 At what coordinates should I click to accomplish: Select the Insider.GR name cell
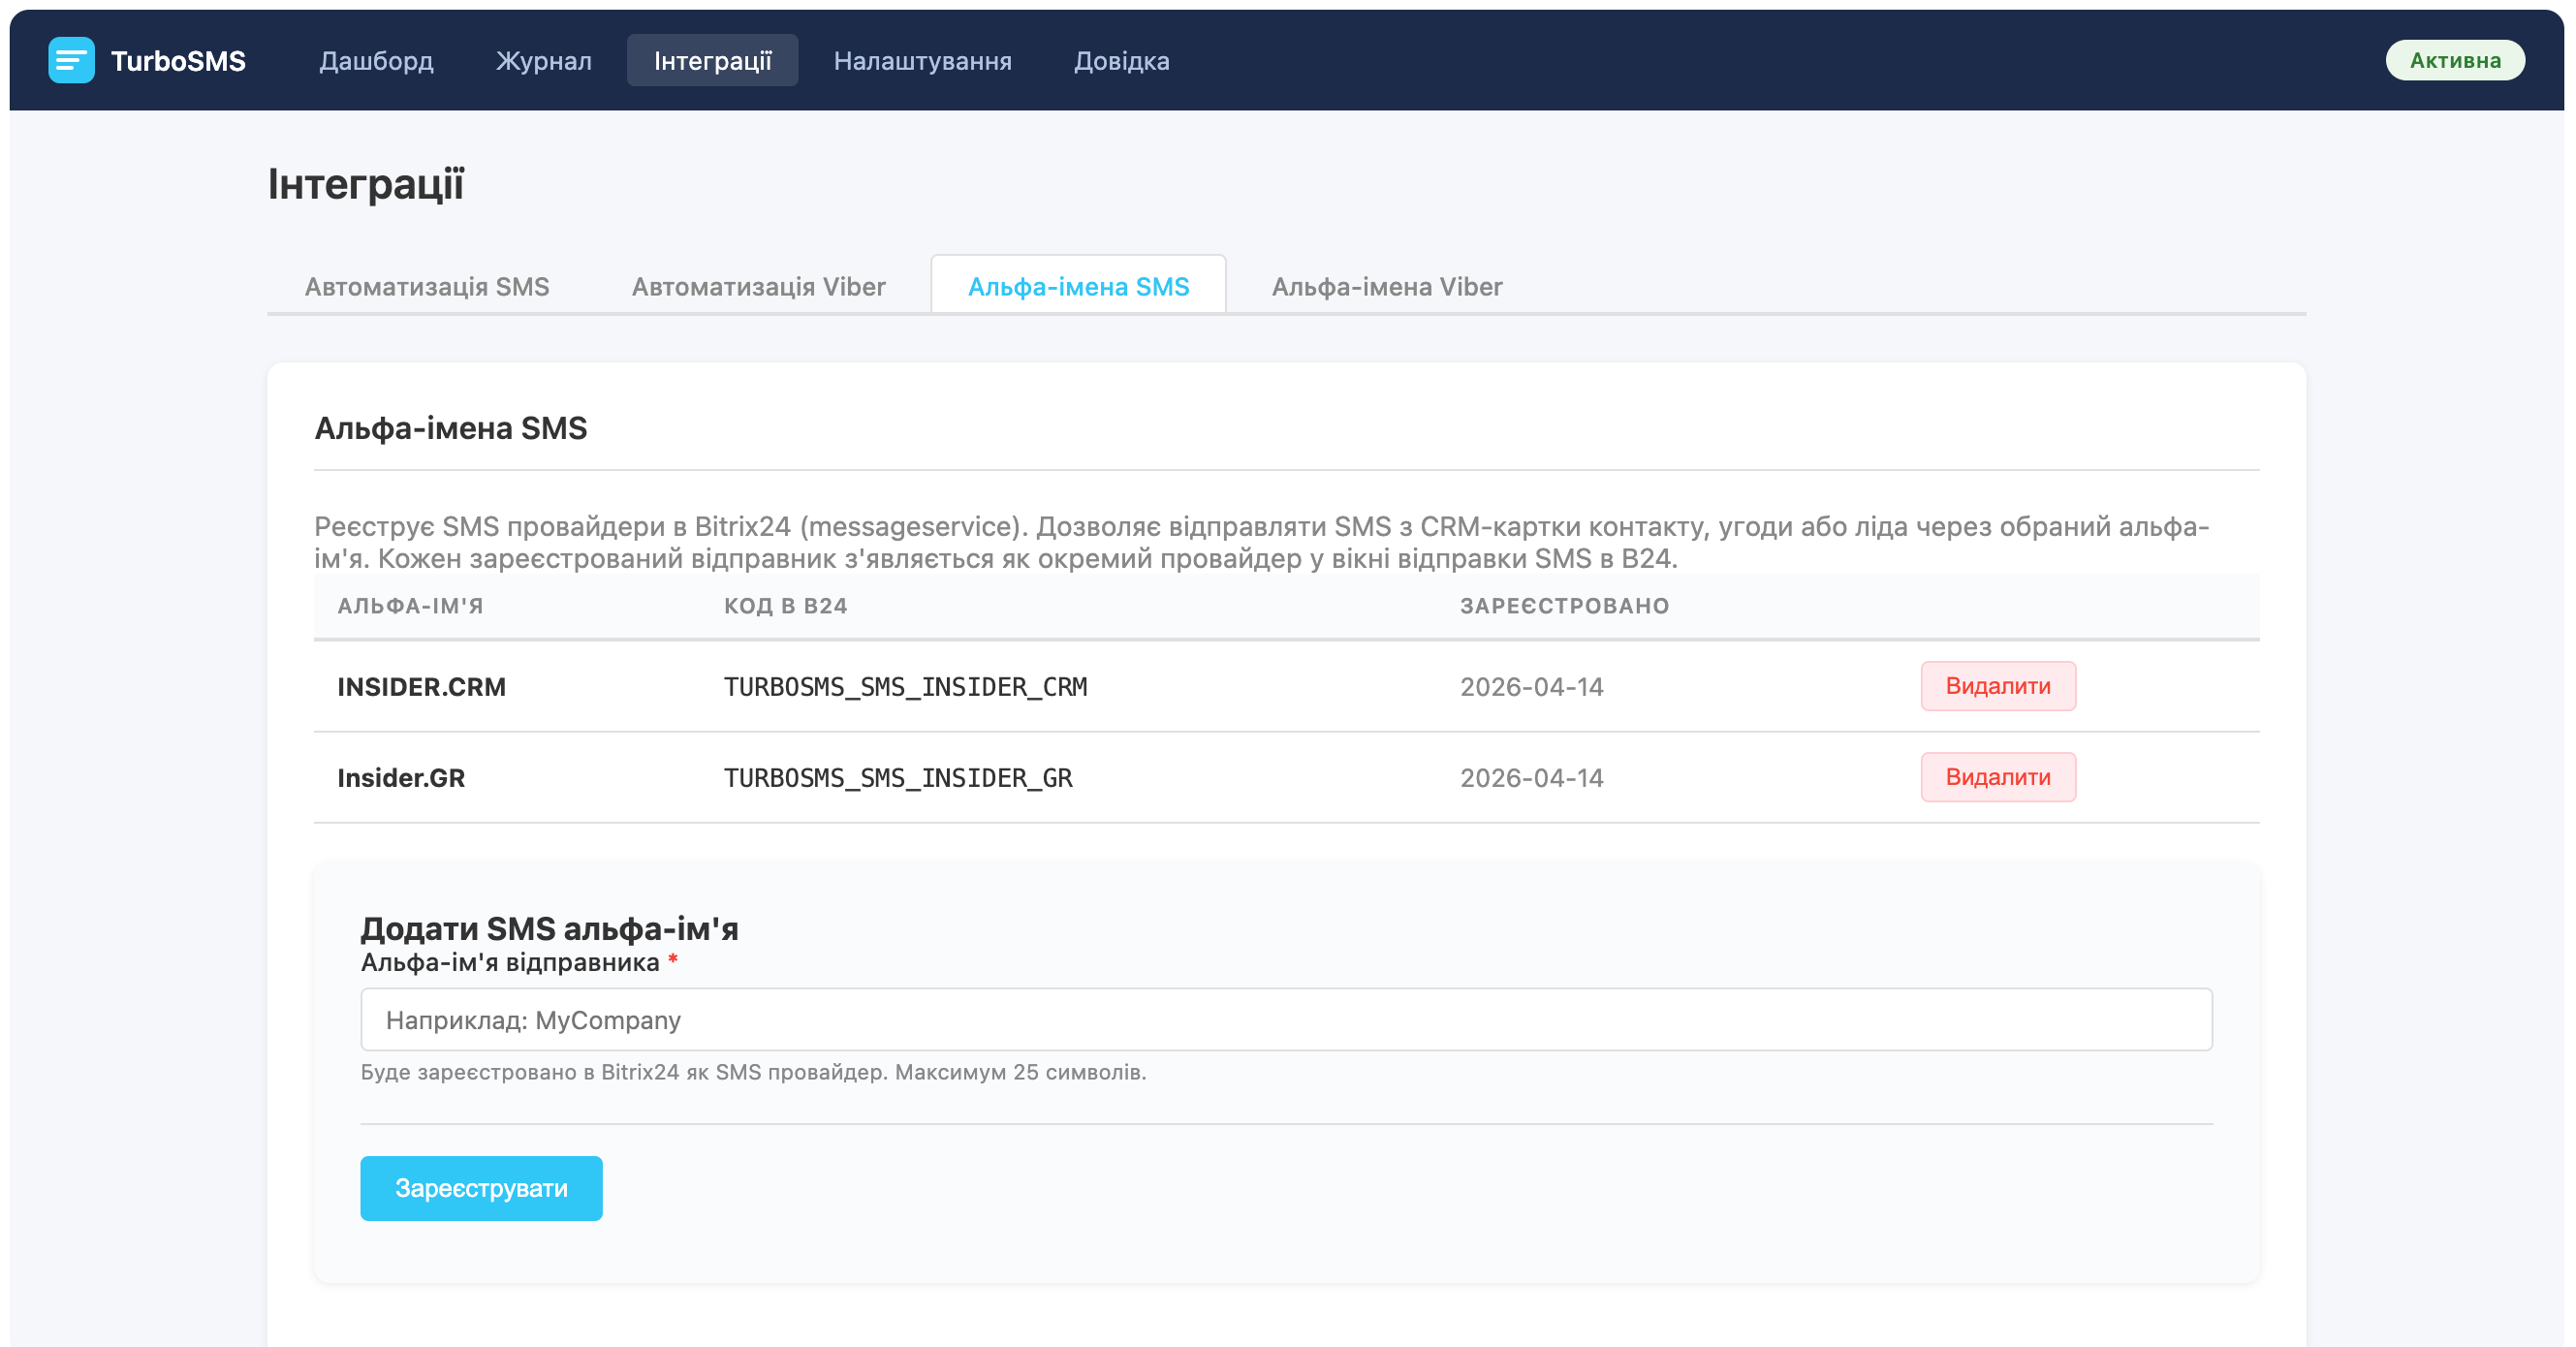pos(401,778)
